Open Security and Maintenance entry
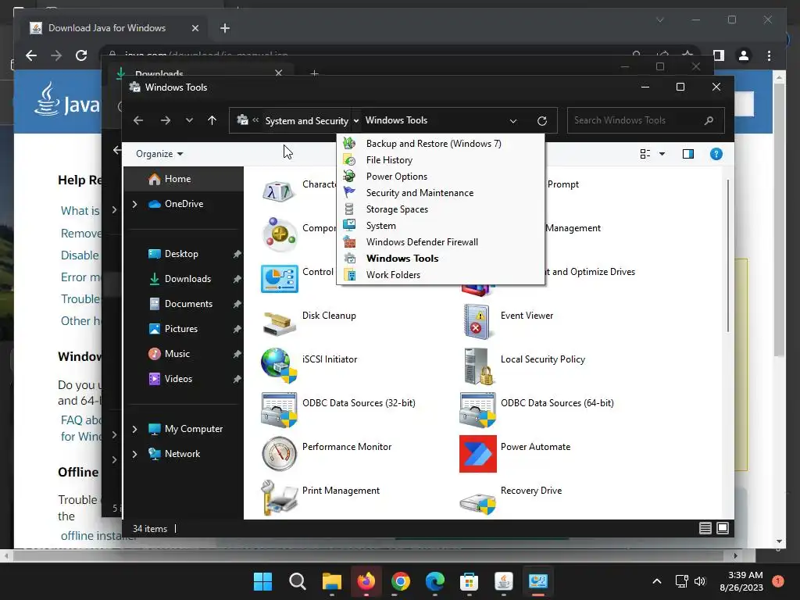800x600 pixels. [x=441, y=192]
